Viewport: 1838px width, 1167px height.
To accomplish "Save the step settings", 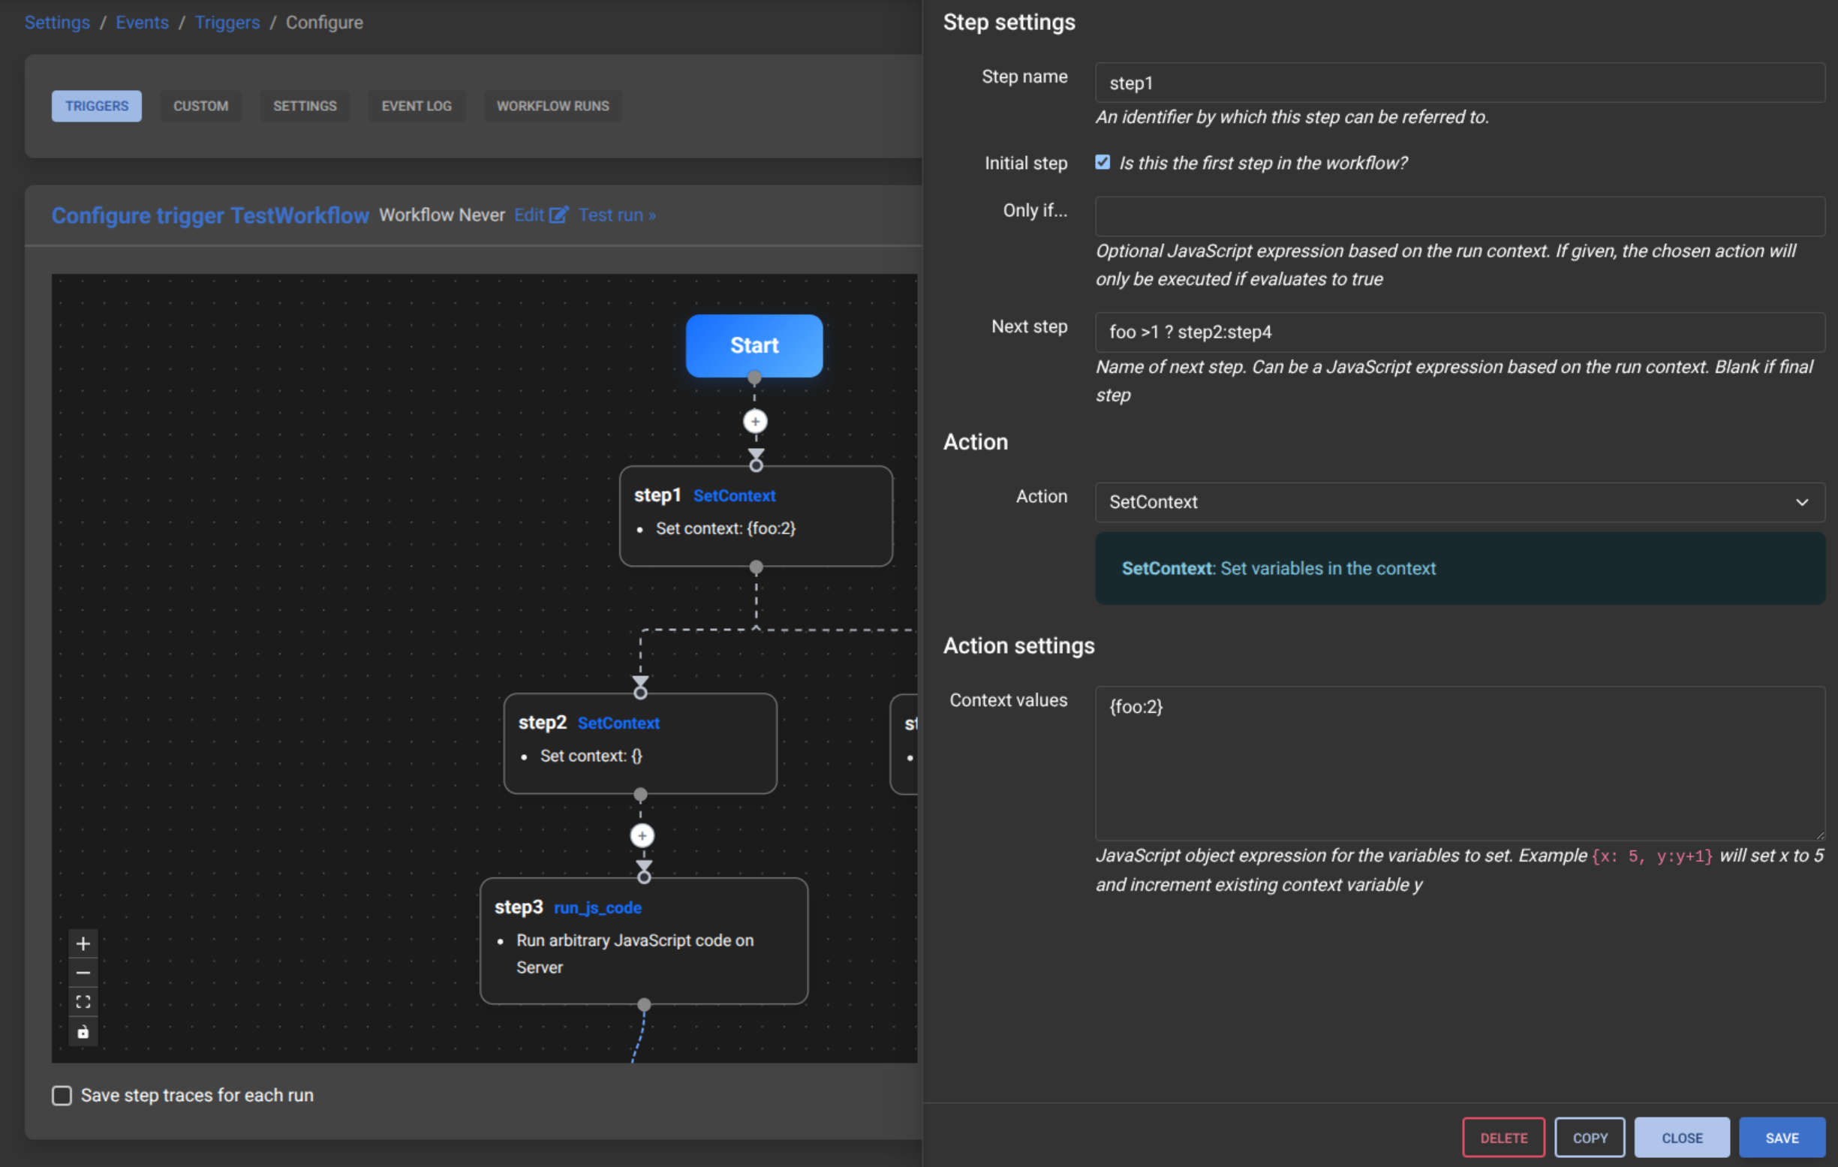I will coord(1782,1137).
